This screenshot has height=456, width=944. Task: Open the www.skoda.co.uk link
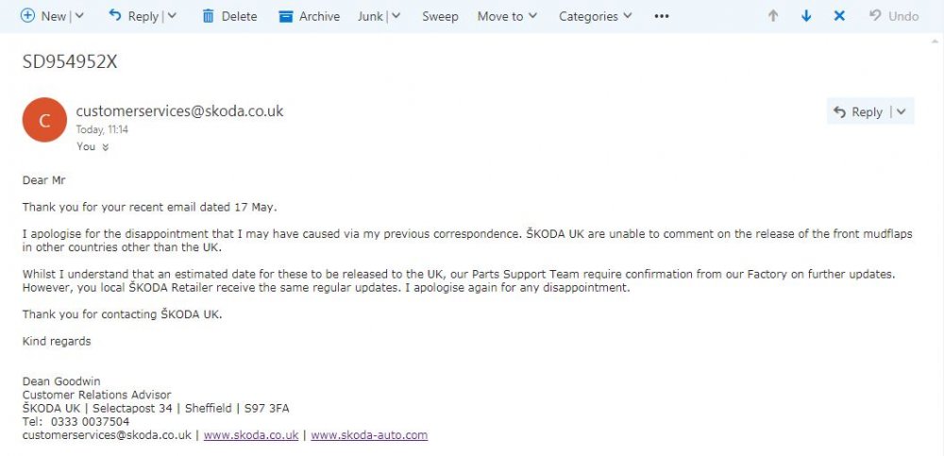point(251,435)
